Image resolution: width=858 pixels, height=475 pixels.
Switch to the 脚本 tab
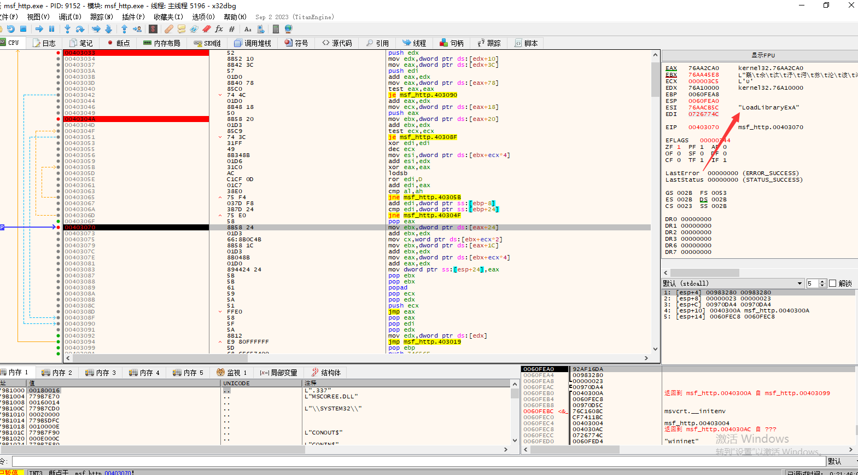coord(526,43)
